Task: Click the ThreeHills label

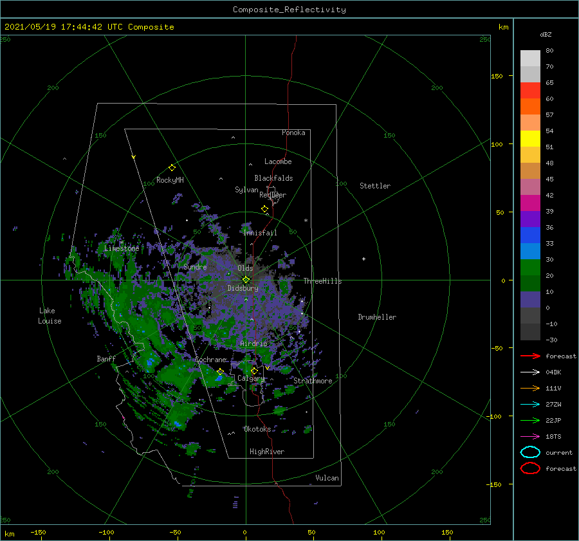Action: (x=323, y=281)
